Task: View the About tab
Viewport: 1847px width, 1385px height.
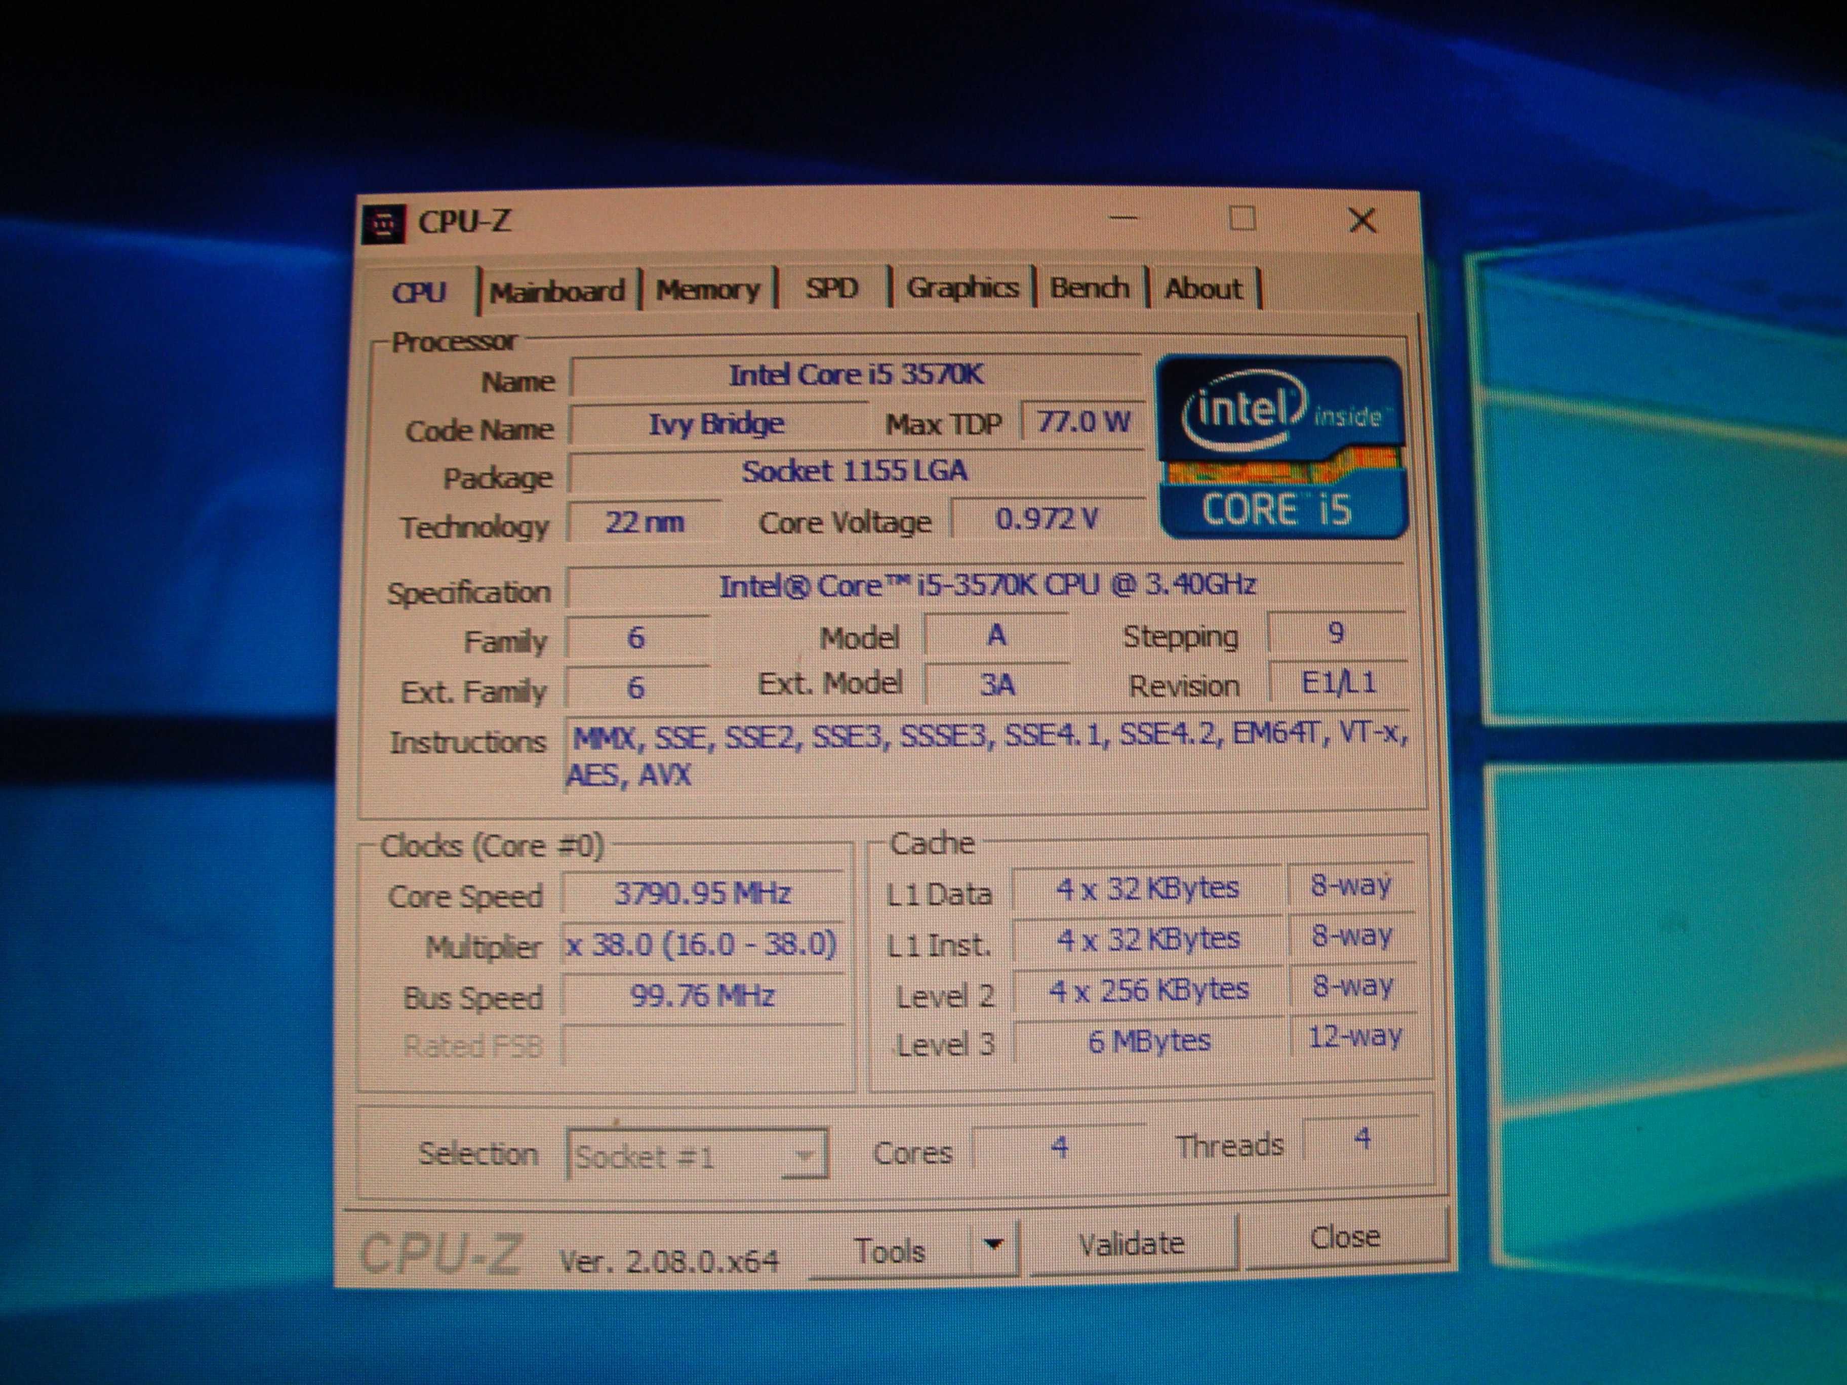Action: (1203, 288)
